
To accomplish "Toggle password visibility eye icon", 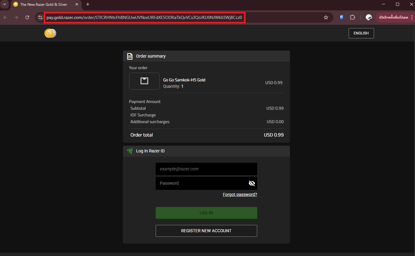I will 252,183.
